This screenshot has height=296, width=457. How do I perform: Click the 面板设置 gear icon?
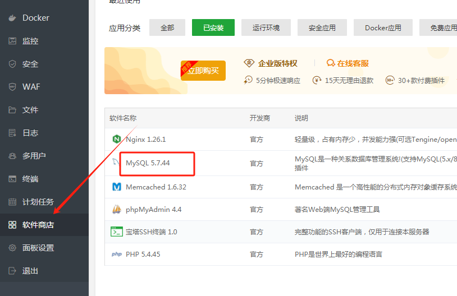pyautogui.click(x=12, y=248)
